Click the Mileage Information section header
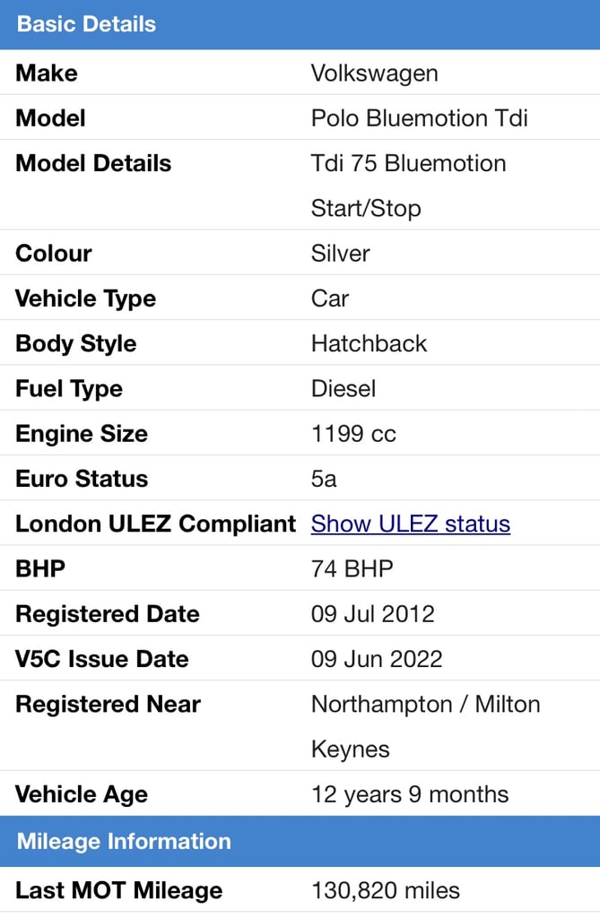This screenshot has height=918, width=600. (300, 841)
